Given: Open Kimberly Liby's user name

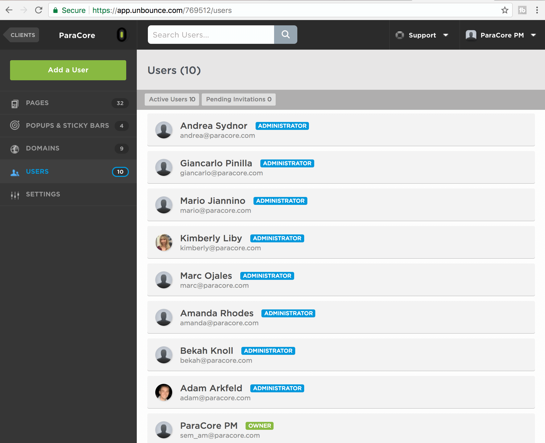Looking at the screenshot, I should (x=211, y=238).
